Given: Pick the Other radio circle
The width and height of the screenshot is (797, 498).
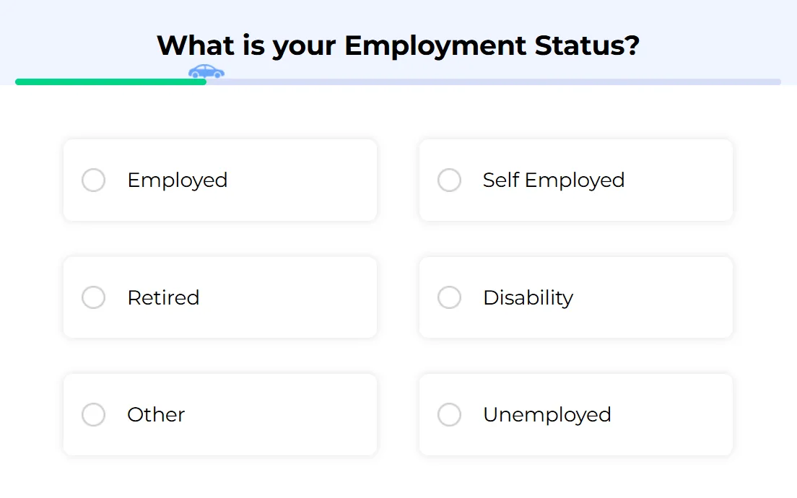Looking at the screenshot, I should point(93,415).
